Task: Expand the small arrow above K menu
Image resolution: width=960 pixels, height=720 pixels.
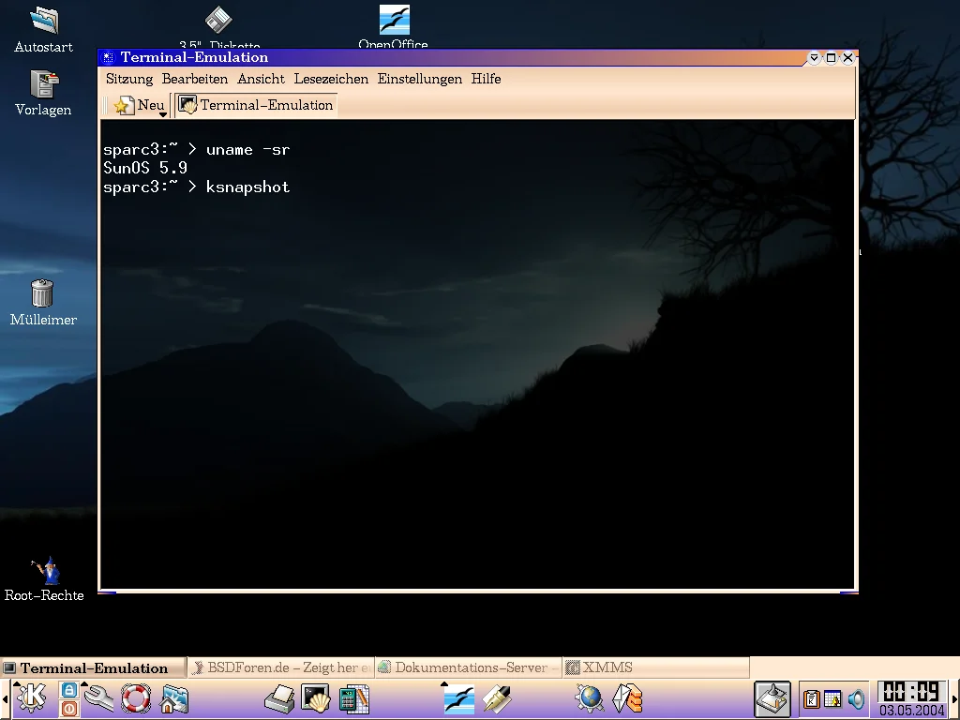Action: [17, 683]
